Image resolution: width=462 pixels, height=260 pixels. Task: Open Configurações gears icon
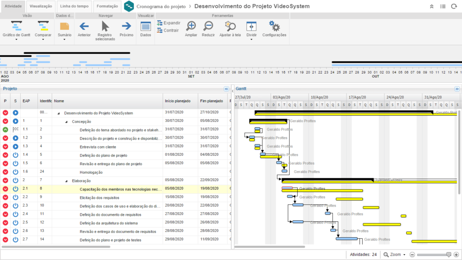274,27
